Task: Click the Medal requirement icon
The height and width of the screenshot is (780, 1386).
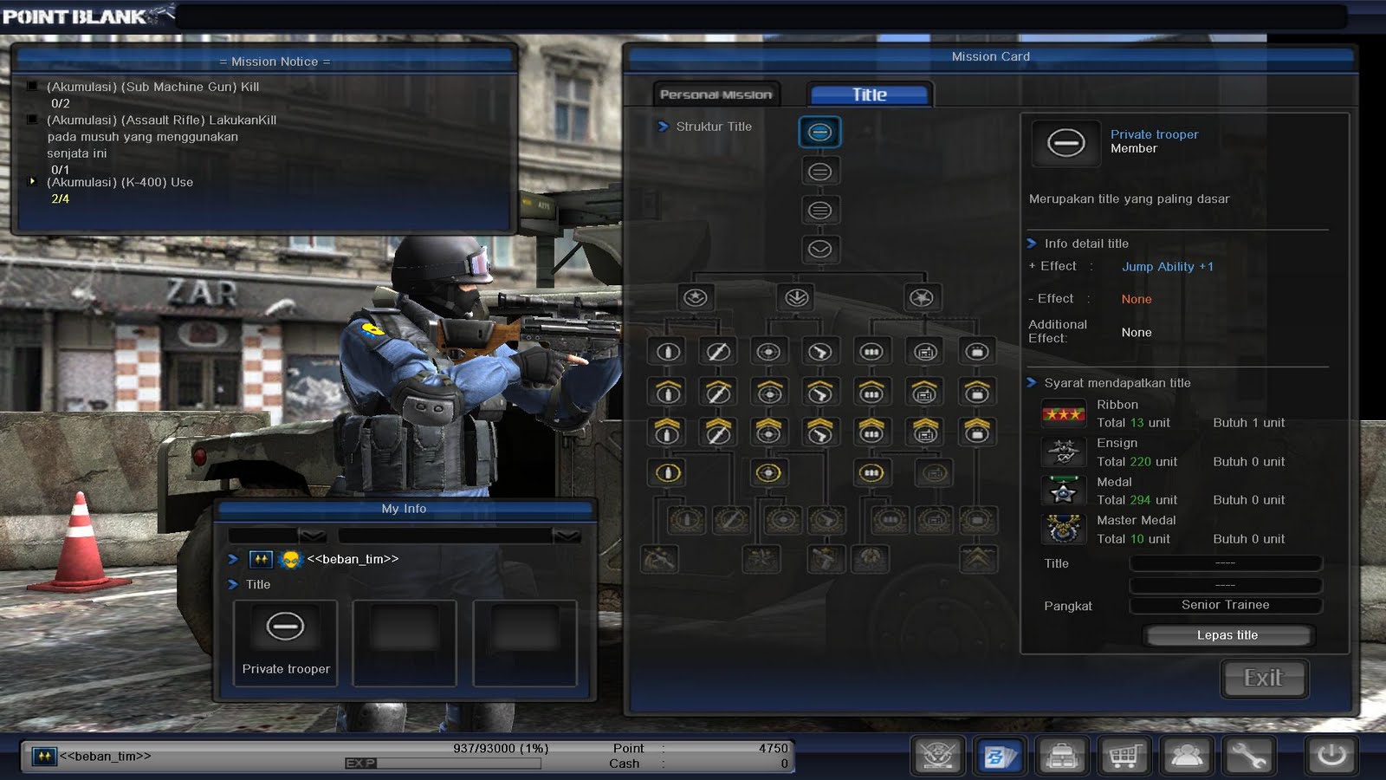Action: pyautogui.click(x=1063, y=491)
